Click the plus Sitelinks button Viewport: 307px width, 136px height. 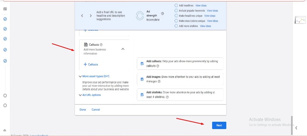pyautogui.click(x=91, y=30)
